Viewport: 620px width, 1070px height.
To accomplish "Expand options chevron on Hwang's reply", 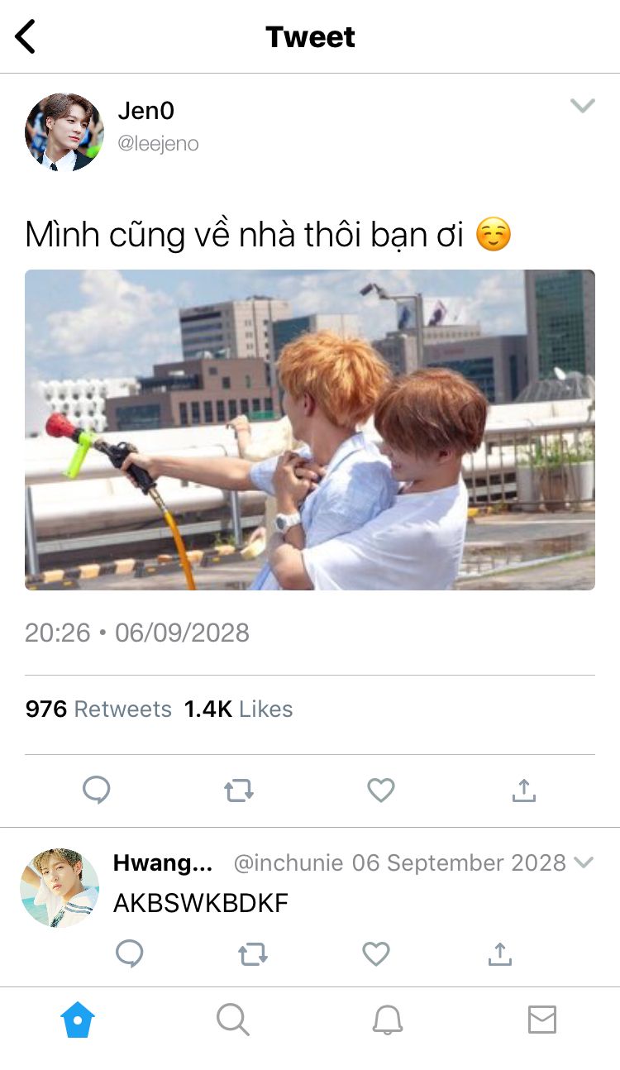I will click(x=584, y=862).
